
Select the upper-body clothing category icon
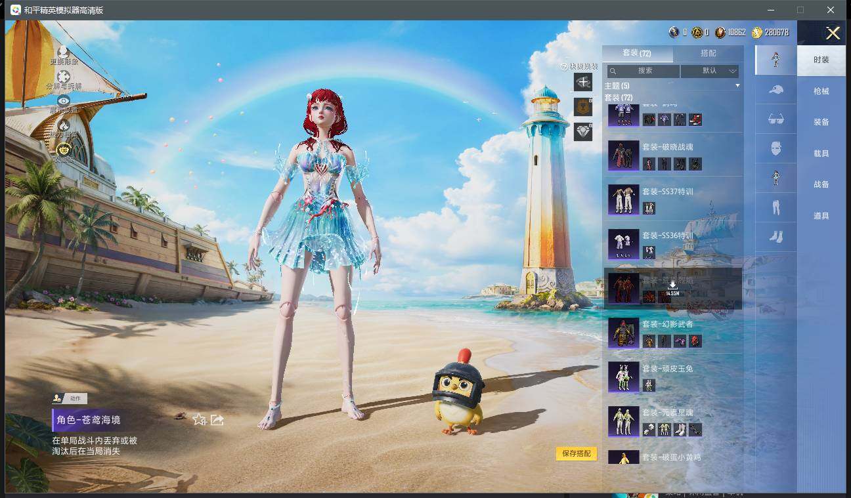pos(775,178)
